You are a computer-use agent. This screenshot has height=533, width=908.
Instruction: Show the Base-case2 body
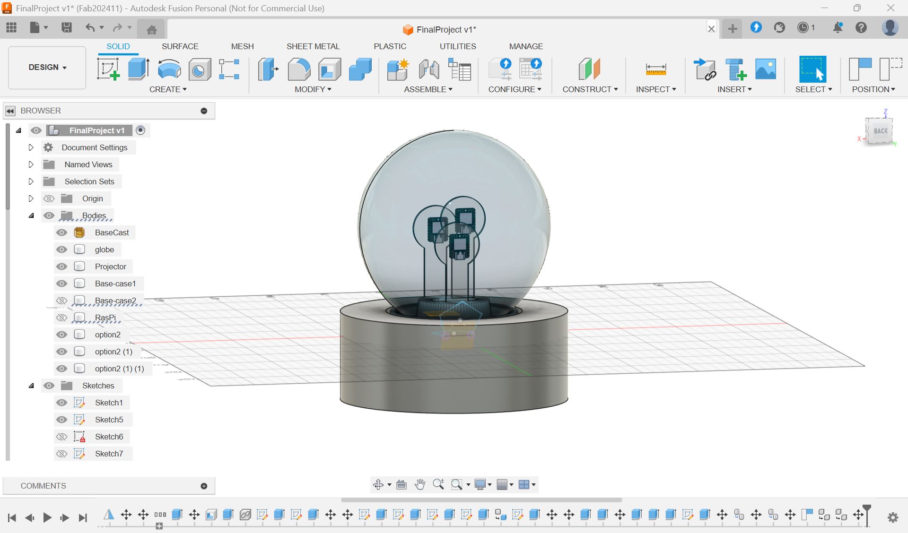pos(61,301)
